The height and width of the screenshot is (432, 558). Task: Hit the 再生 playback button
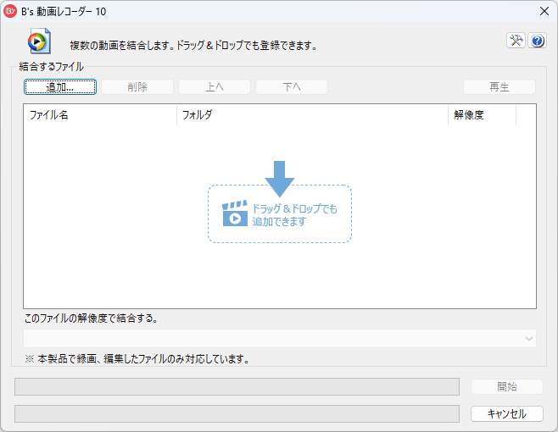(x=499, y=86)
